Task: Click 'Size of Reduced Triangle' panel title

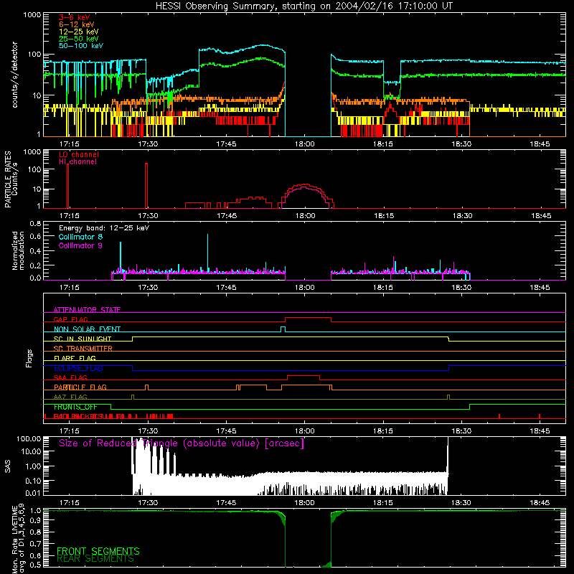Action: [x=182, y=443]
